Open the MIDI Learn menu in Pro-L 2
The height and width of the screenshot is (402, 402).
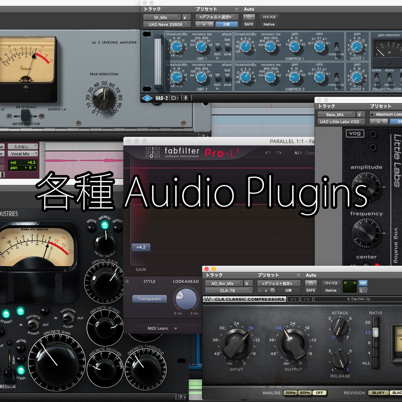click(162, 329)
